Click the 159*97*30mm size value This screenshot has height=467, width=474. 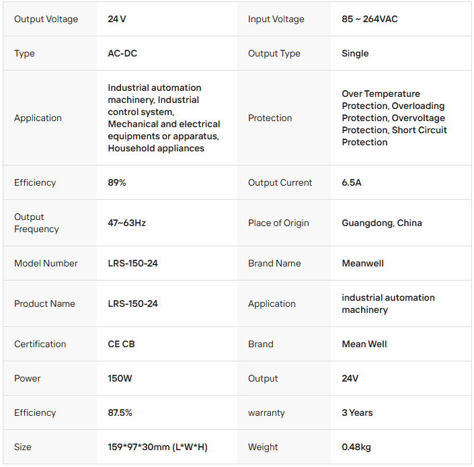[x=157, y=447]
